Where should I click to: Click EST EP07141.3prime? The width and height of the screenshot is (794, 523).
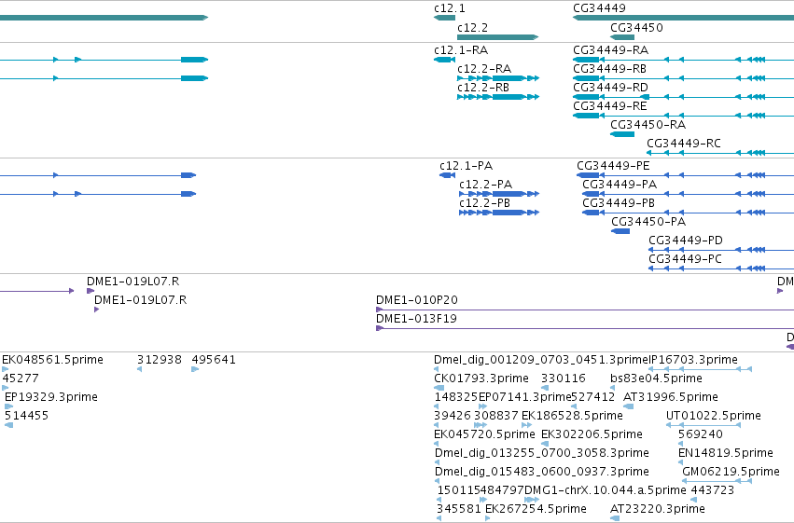click(524, 397)
